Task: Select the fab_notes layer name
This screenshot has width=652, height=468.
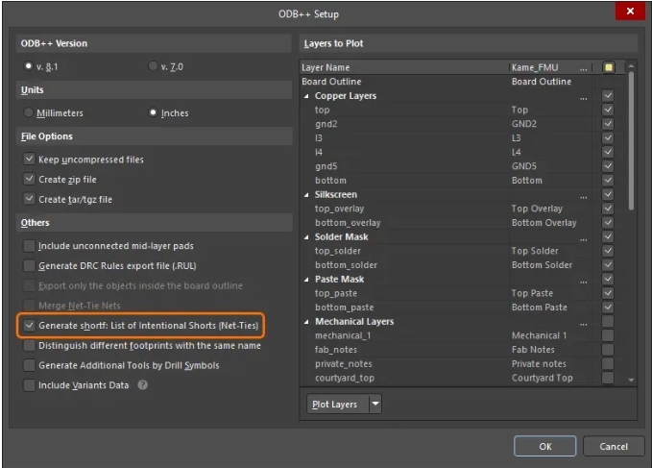Action: coord(336,350)
